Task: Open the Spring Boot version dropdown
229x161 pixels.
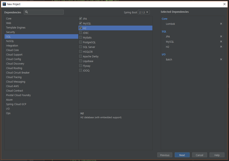Action: (144, 12)
